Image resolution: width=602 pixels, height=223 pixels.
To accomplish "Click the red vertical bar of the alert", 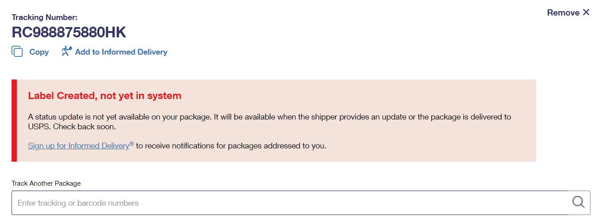I will 14,120.
